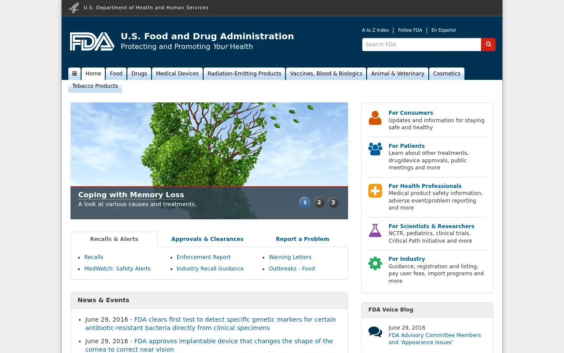The image size is (564, 353).
Task: Select carousel slide 2
Action: tap(319, 203)
